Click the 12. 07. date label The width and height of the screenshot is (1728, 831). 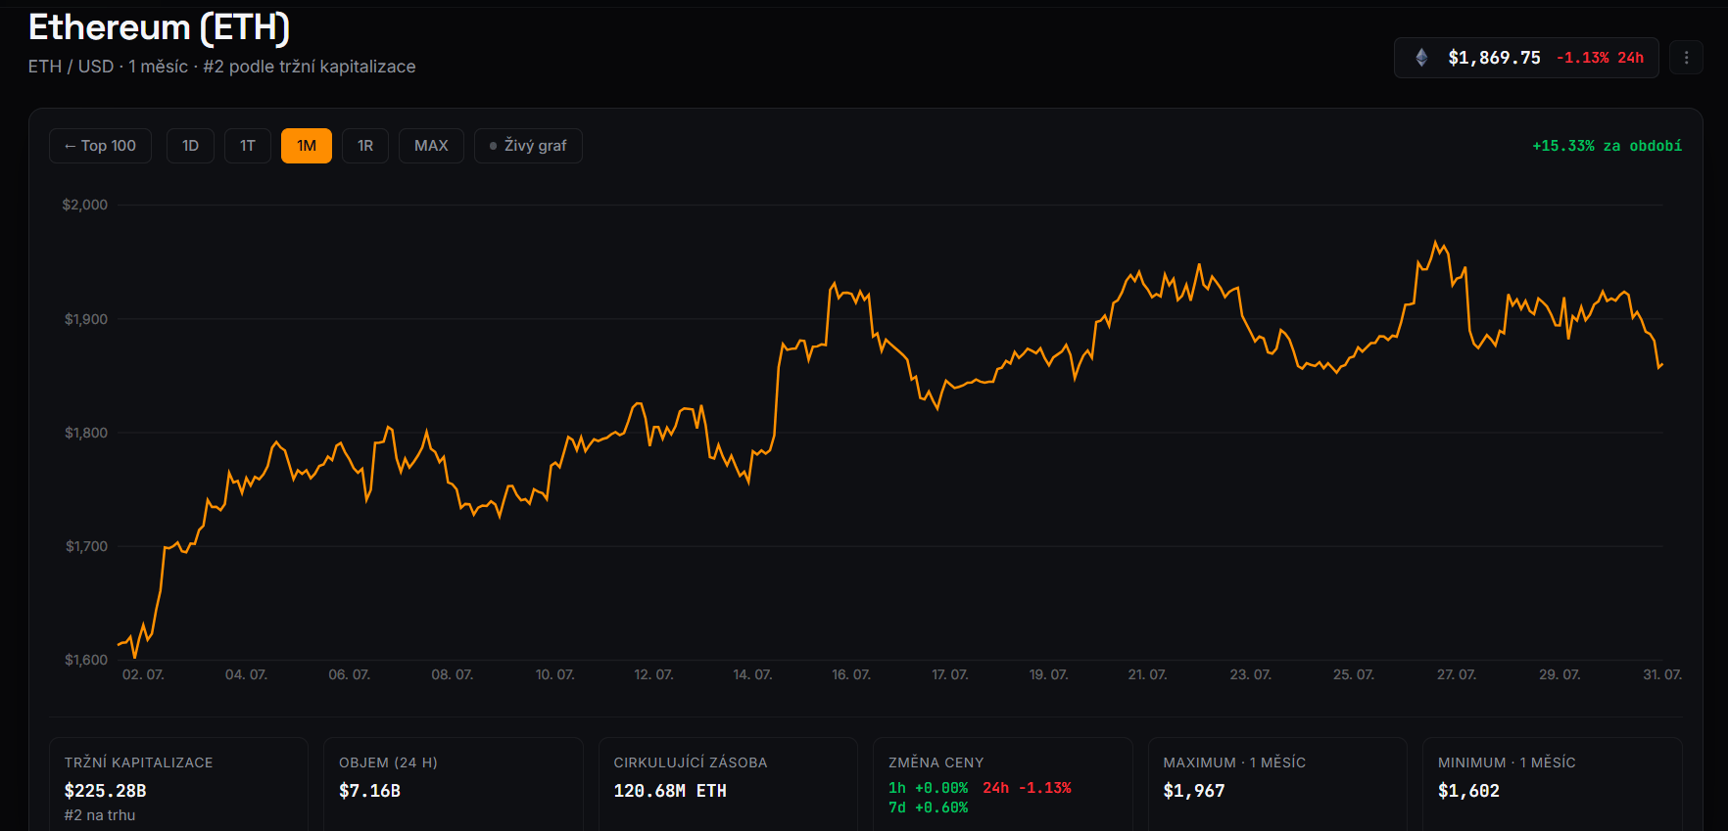click(653, 674)
